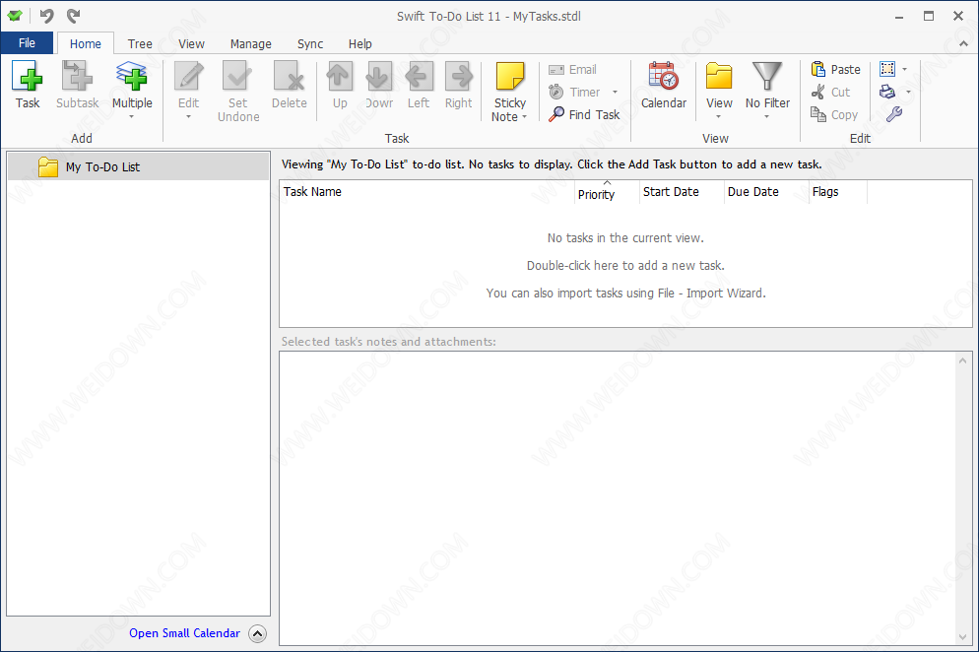Screen dimensions: 979x652
Task: Switch to the Help ribbon tab
Action: [x=359, y=43]
